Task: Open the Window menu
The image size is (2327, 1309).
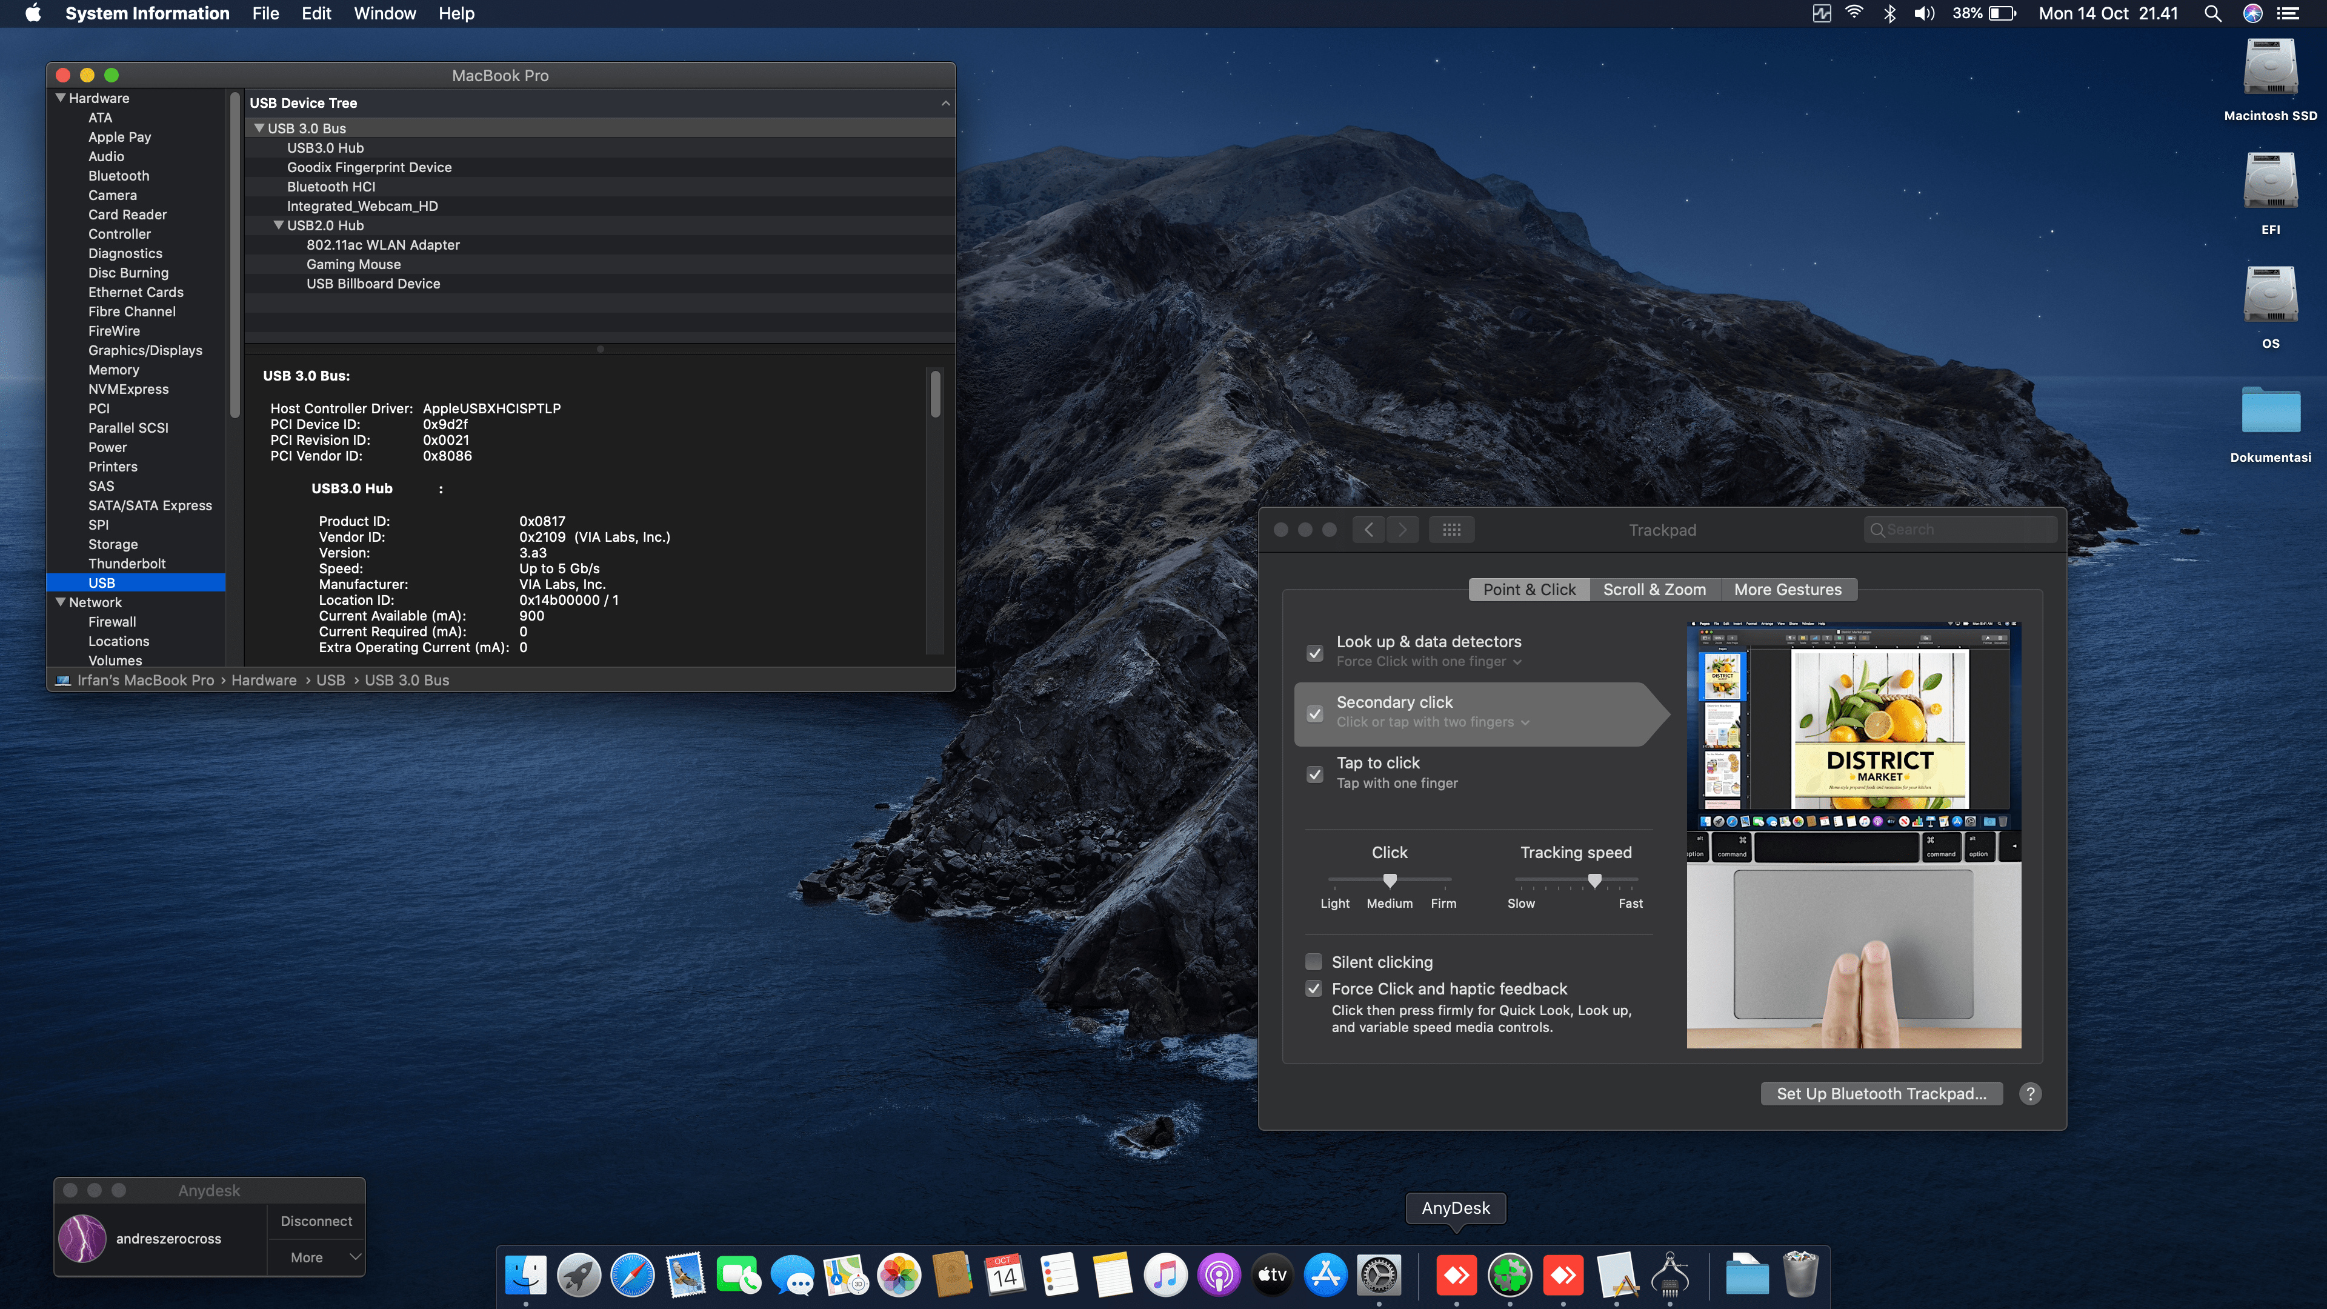Action: pyautogui.click(x=386, y=13)
